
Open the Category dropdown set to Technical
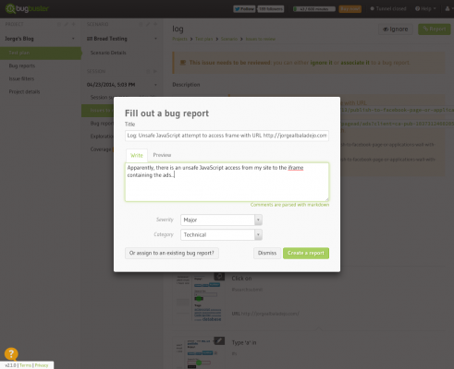(x=221, y=234)
